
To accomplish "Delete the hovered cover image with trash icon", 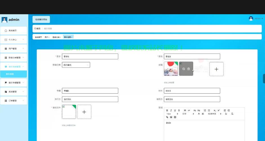I will (x=189, y=69).
